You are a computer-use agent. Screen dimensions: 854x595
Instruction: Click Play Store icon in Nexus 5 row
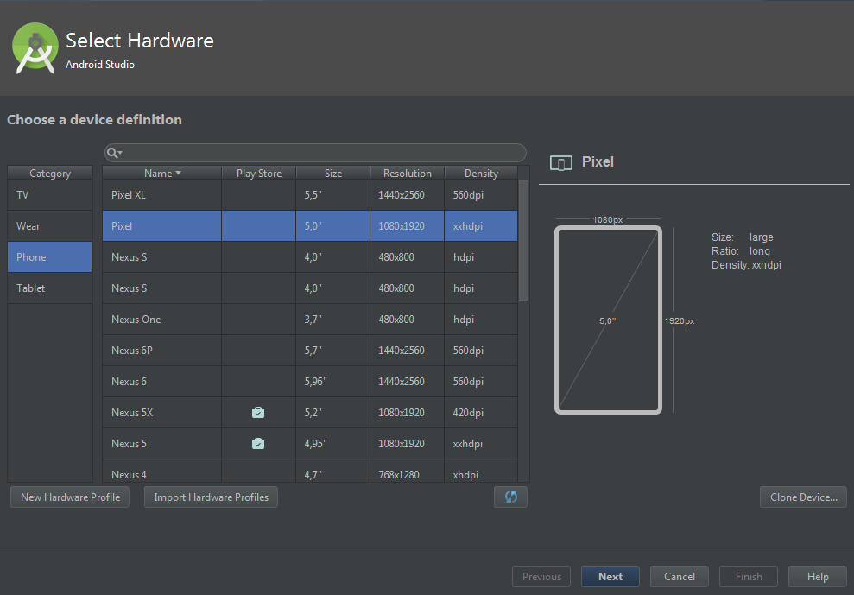pyautogui.click(x=257, y=444)
